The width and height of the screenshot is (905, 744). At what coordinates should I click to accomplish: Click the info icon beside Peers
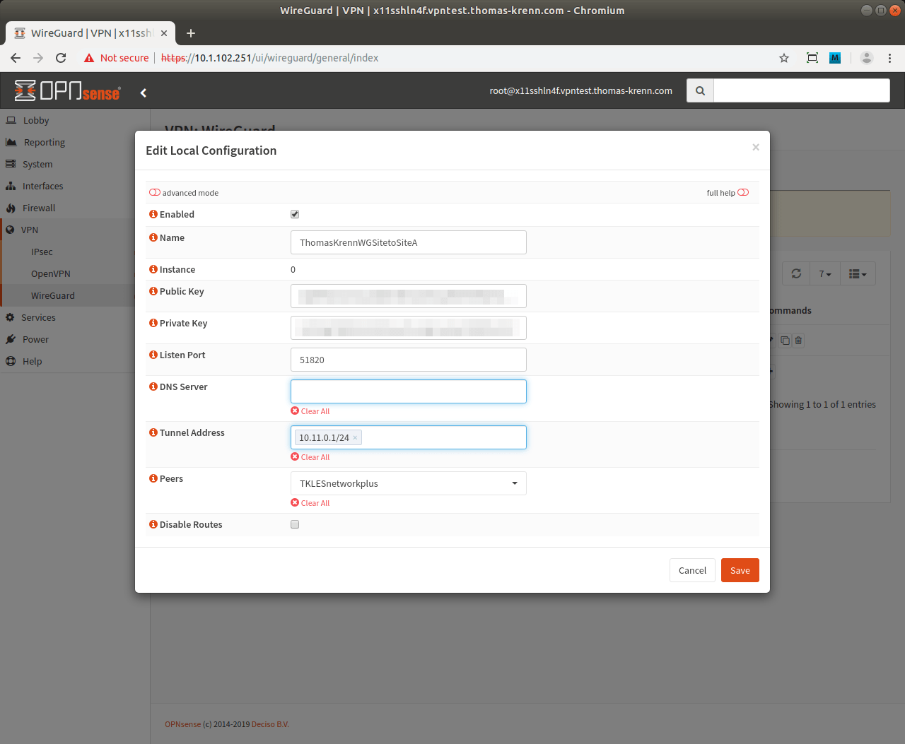point(153,478)
